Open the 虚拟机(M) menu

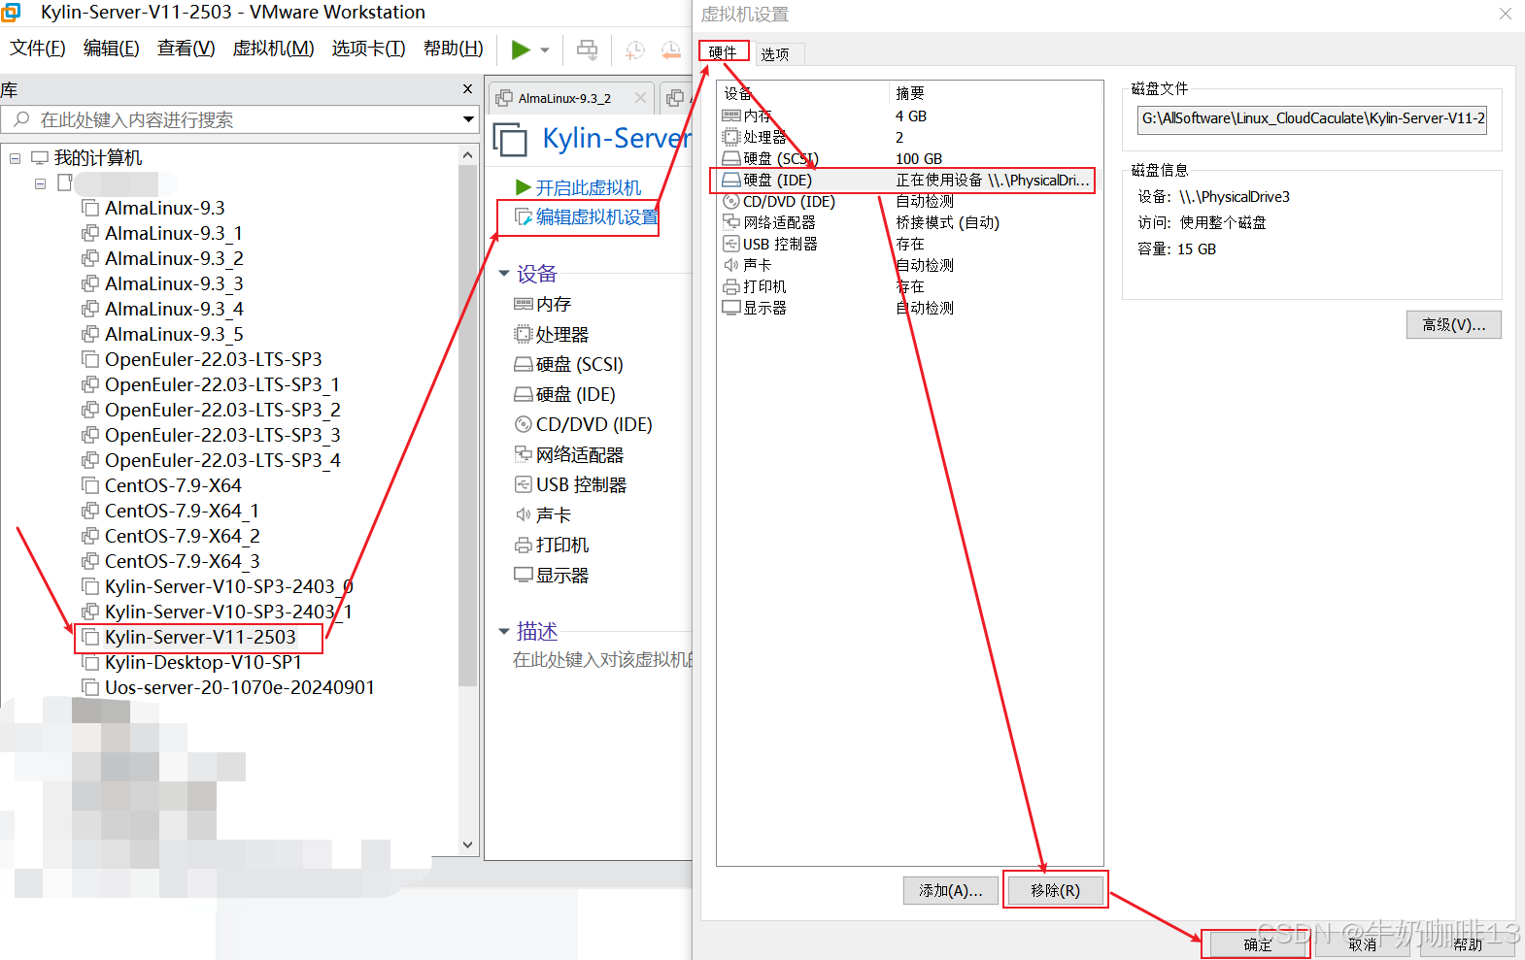click(x=274, y=49)
